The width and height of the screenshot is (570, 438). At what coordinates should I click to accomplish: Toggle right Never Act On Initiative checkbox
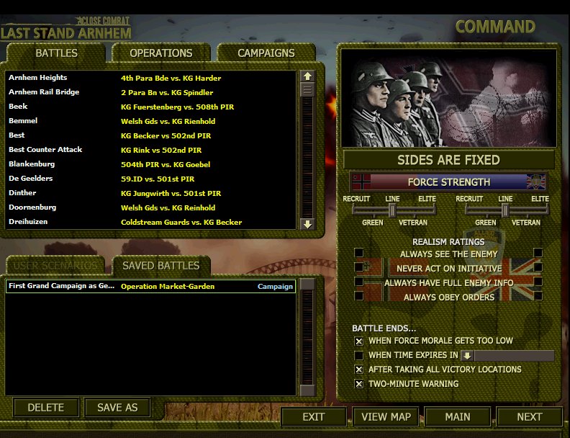538,267
